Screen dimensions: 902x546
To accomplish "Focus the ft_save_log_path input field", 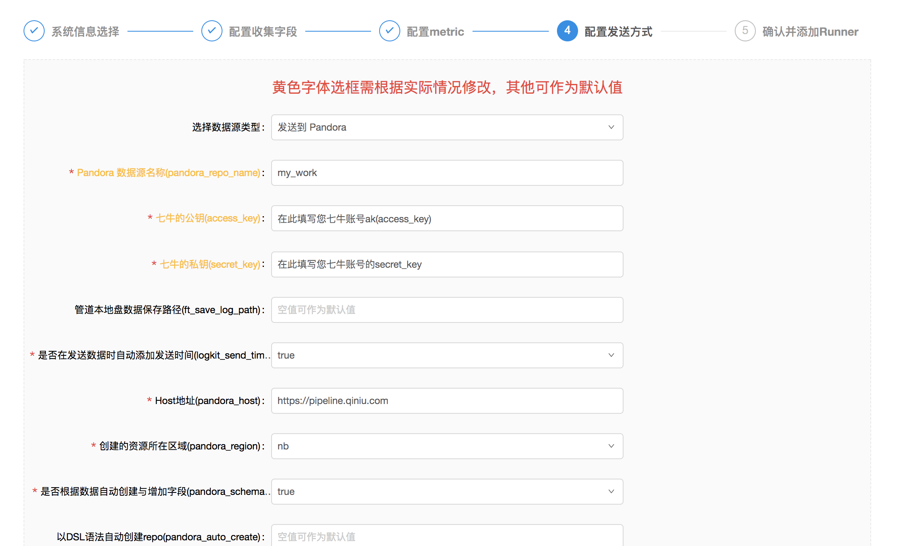I will (x=447, y=310).
